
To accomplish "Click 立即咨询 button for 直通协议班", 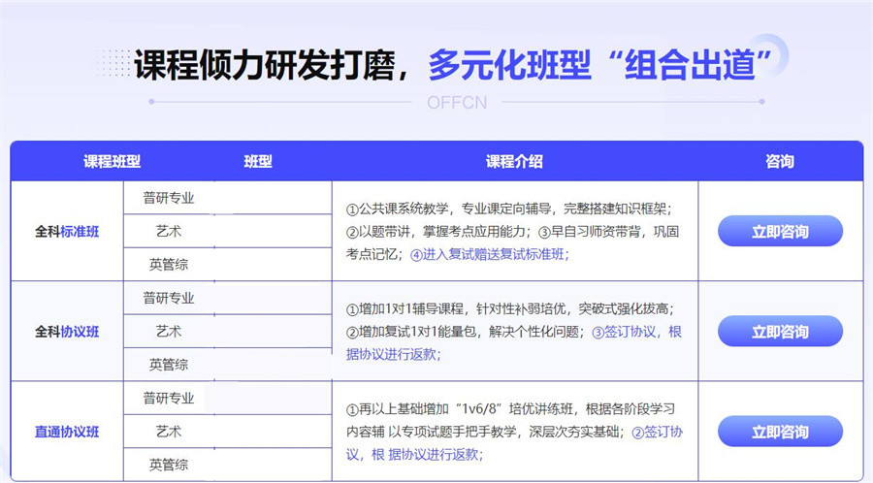I will tap(780, 432).
